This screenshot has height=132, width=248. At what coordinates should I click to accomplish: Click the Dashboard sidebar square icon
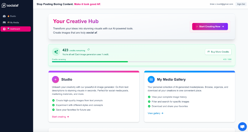(x=4, y=29)
